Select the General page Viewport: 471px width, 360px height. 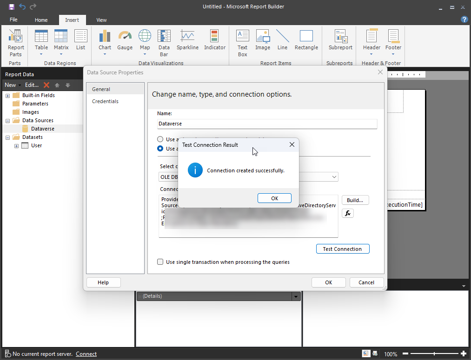(115, 89)
